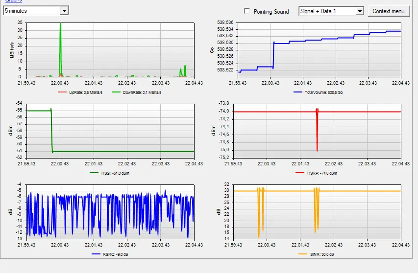The image size is (418, 273).
Task: Click the MBits/s axis label
Action: [x=11, y=50]
